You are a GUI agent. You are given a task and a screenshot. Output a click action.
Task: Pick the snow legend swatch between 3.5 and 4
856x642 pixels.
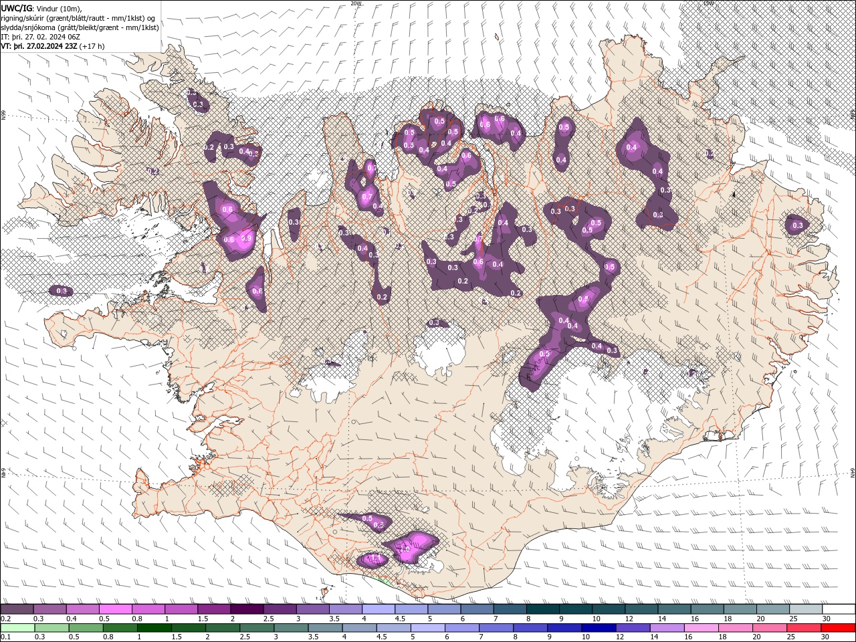pos(345,609)
